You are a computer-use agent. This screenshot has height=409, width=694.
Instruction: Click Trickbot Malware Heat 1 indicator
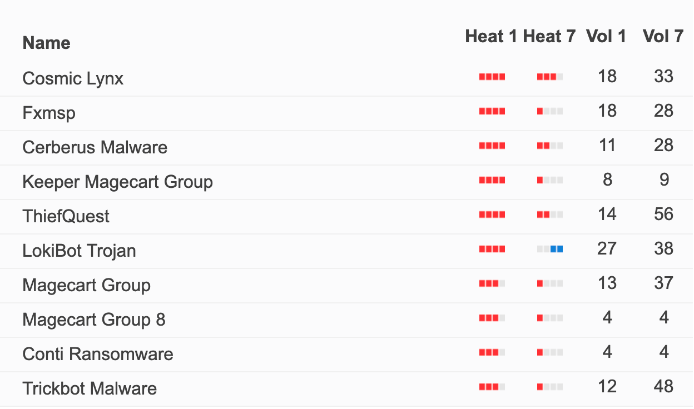[492, 387]
